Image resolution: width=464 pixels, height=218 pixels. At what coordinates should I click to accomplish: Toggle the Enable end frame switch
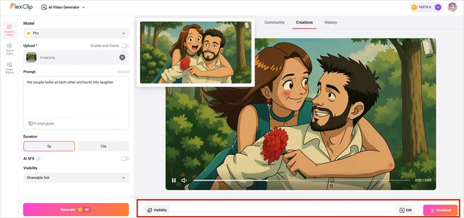(125, 45)
